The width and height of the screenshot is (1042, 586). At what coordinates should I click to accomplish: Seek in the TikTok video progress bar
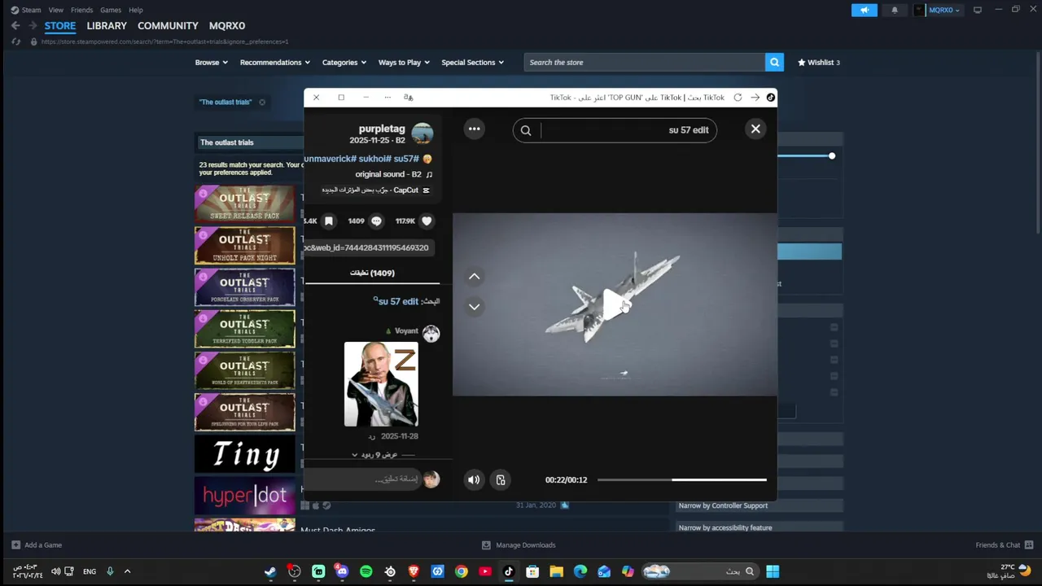pyautogui.click(x=682, y=479)
